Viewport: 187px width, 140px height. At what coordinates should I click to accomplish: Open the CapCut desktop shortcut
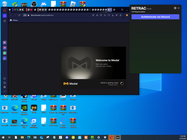[63, 98]
